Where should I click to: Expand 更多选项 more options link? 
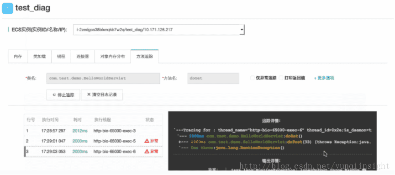point(324,78)
